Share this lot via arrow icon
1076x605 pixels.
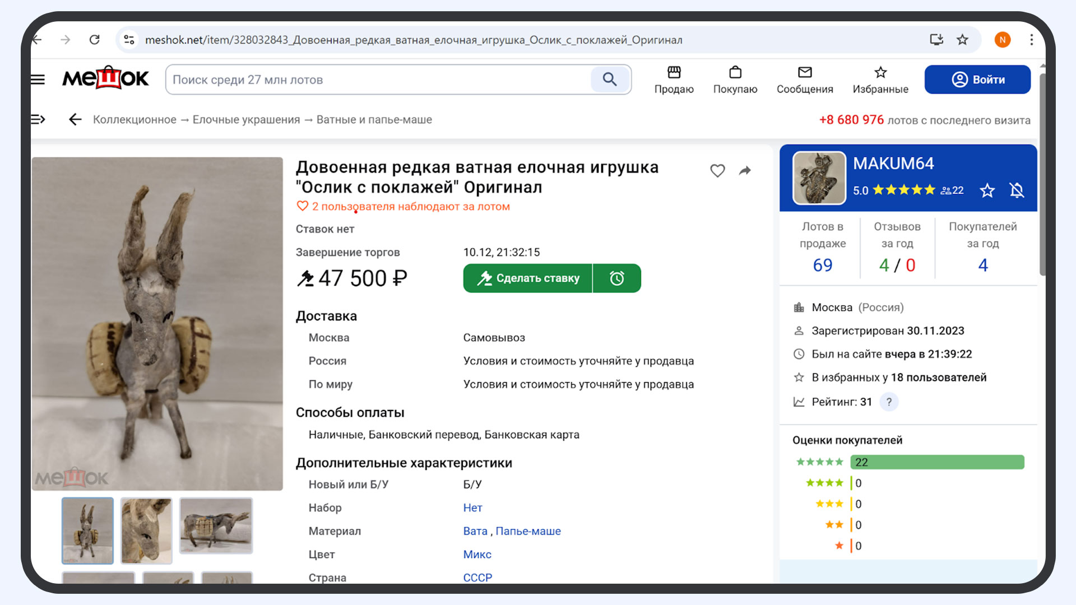click(x=745, y=171)
